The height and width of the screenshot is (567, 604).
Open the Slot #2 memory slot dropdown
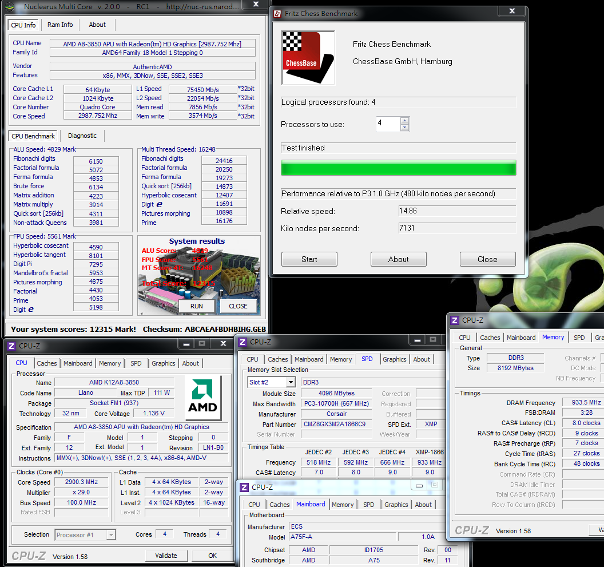pyautogui.click(x=291, y=382)
